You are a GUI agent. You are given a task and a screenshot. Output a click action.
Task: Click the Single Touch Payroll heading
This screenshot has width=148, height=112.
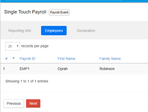coord(25,12)
